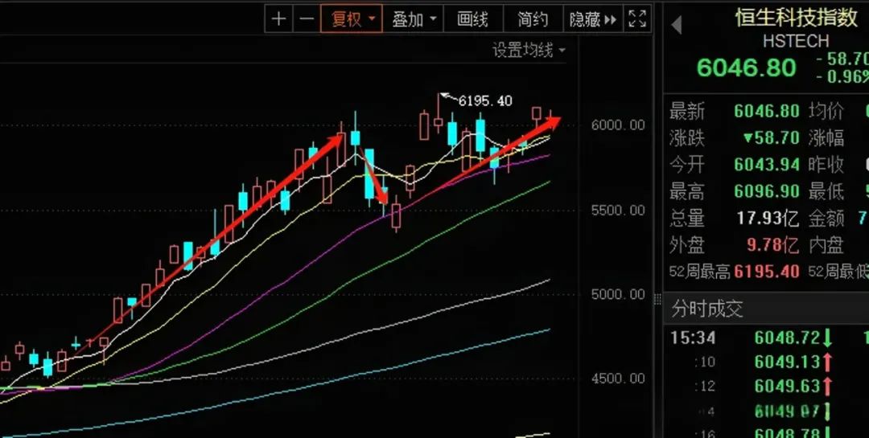Open the 叠加 overlay dropdown
Screen dimensions: 869x438
[414, 19]
